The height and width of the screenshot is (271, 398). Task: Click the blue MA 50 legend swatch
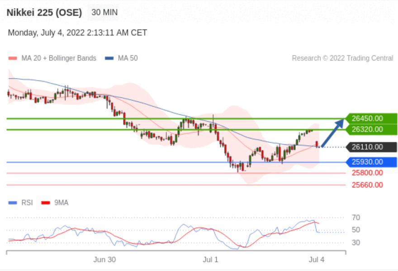point(109,58)
